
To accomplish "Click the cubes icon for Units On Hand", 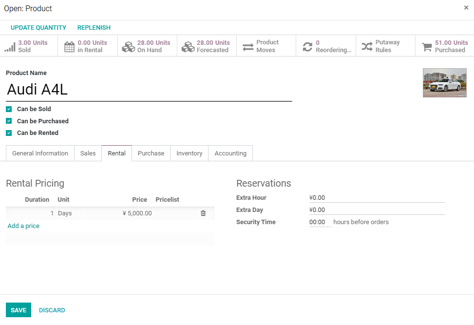I will [129, 47].
